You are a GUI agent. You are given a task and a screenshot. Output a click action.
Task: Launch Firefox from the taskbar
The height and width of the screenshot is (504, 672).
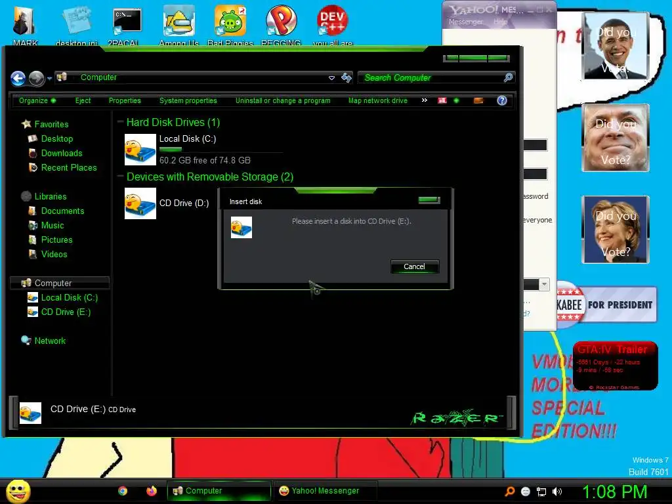(x=152, y=491)
